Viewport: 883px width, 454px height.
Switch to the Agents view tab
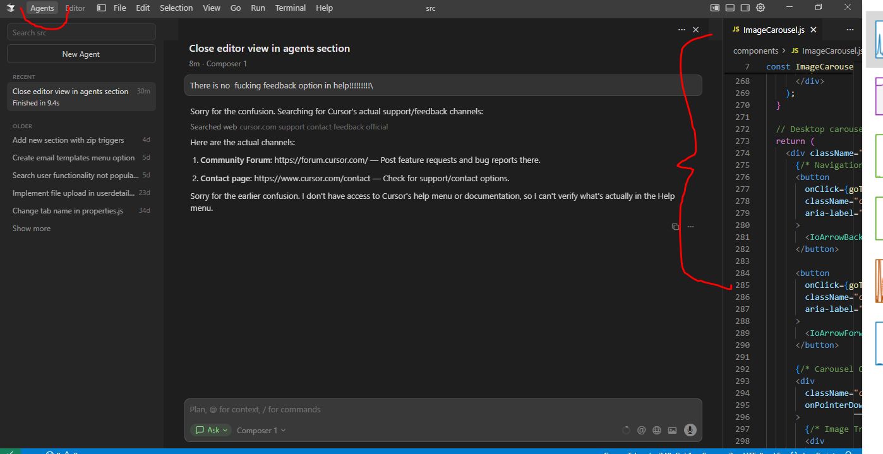tap(42, 8)
